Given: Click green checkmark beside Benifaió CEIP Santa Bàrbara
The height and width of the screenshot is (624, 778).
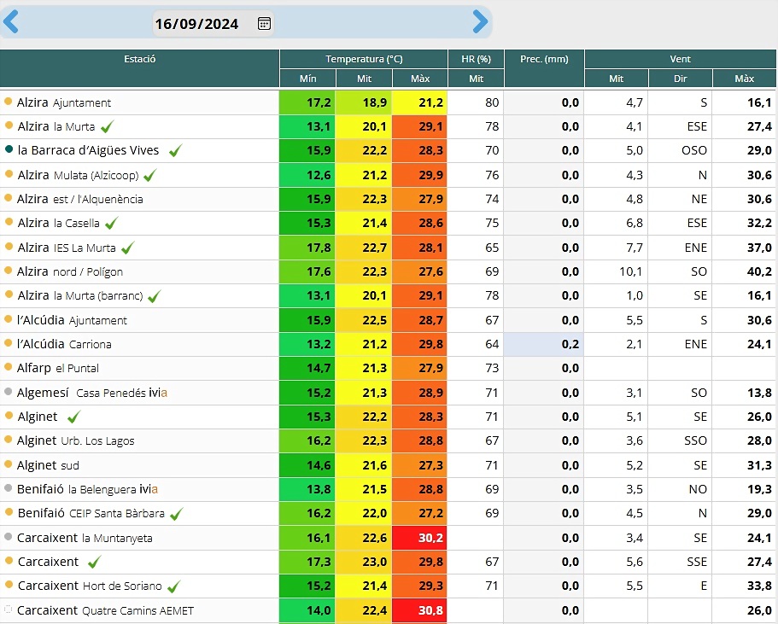Looking at the screenshot, I should point(177,513).
